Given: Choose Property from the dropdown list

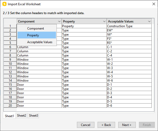Looking at the screenshot, I should (x=37, y=35).
